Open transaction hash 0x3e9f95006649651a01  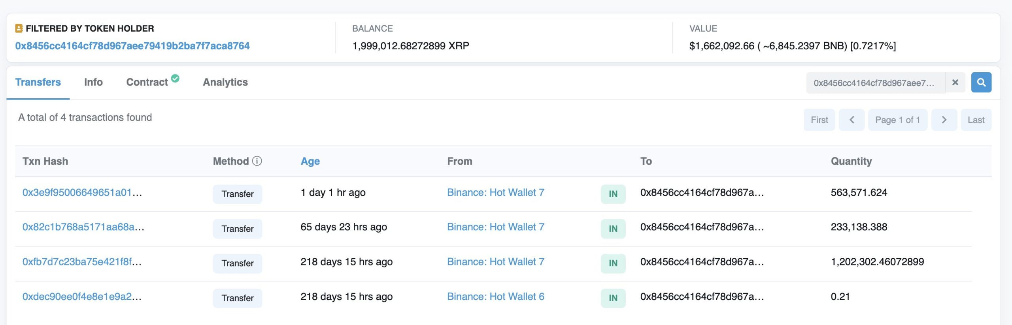(x=82, y=192)
